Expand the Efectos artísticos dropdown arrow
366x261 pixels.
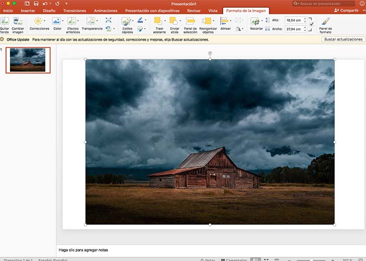coord(78,21)
